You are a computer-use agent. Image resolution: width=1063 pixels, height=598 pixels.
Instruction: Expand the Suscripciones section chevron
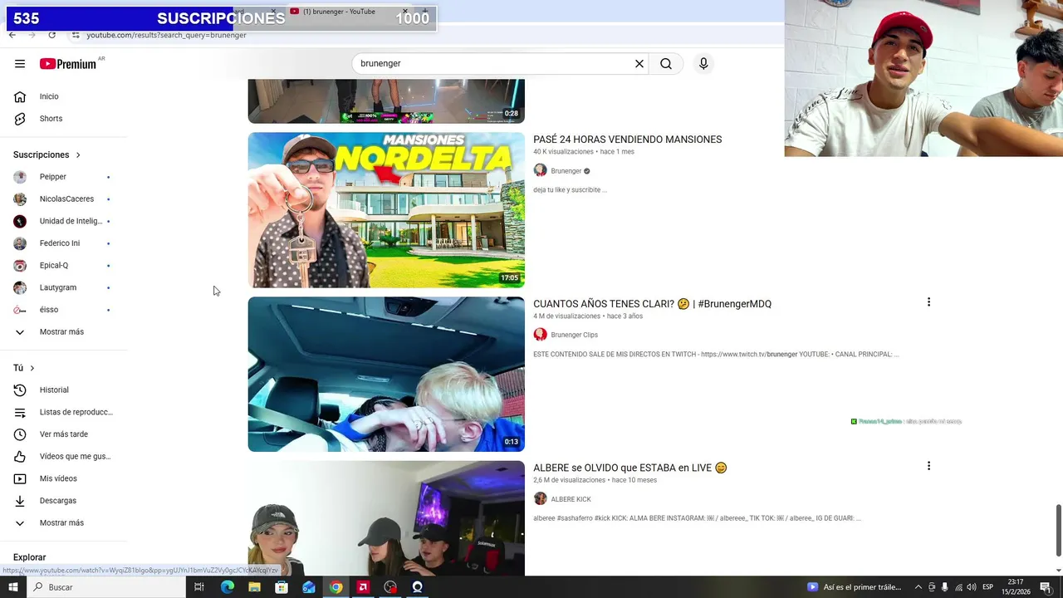(78, 155)
